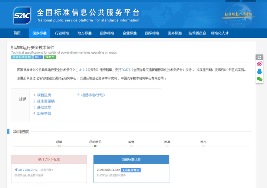Jump to contents item 2 征求意见稿
The width and height of the screenshot is (267, 188).
pos(44,101)
